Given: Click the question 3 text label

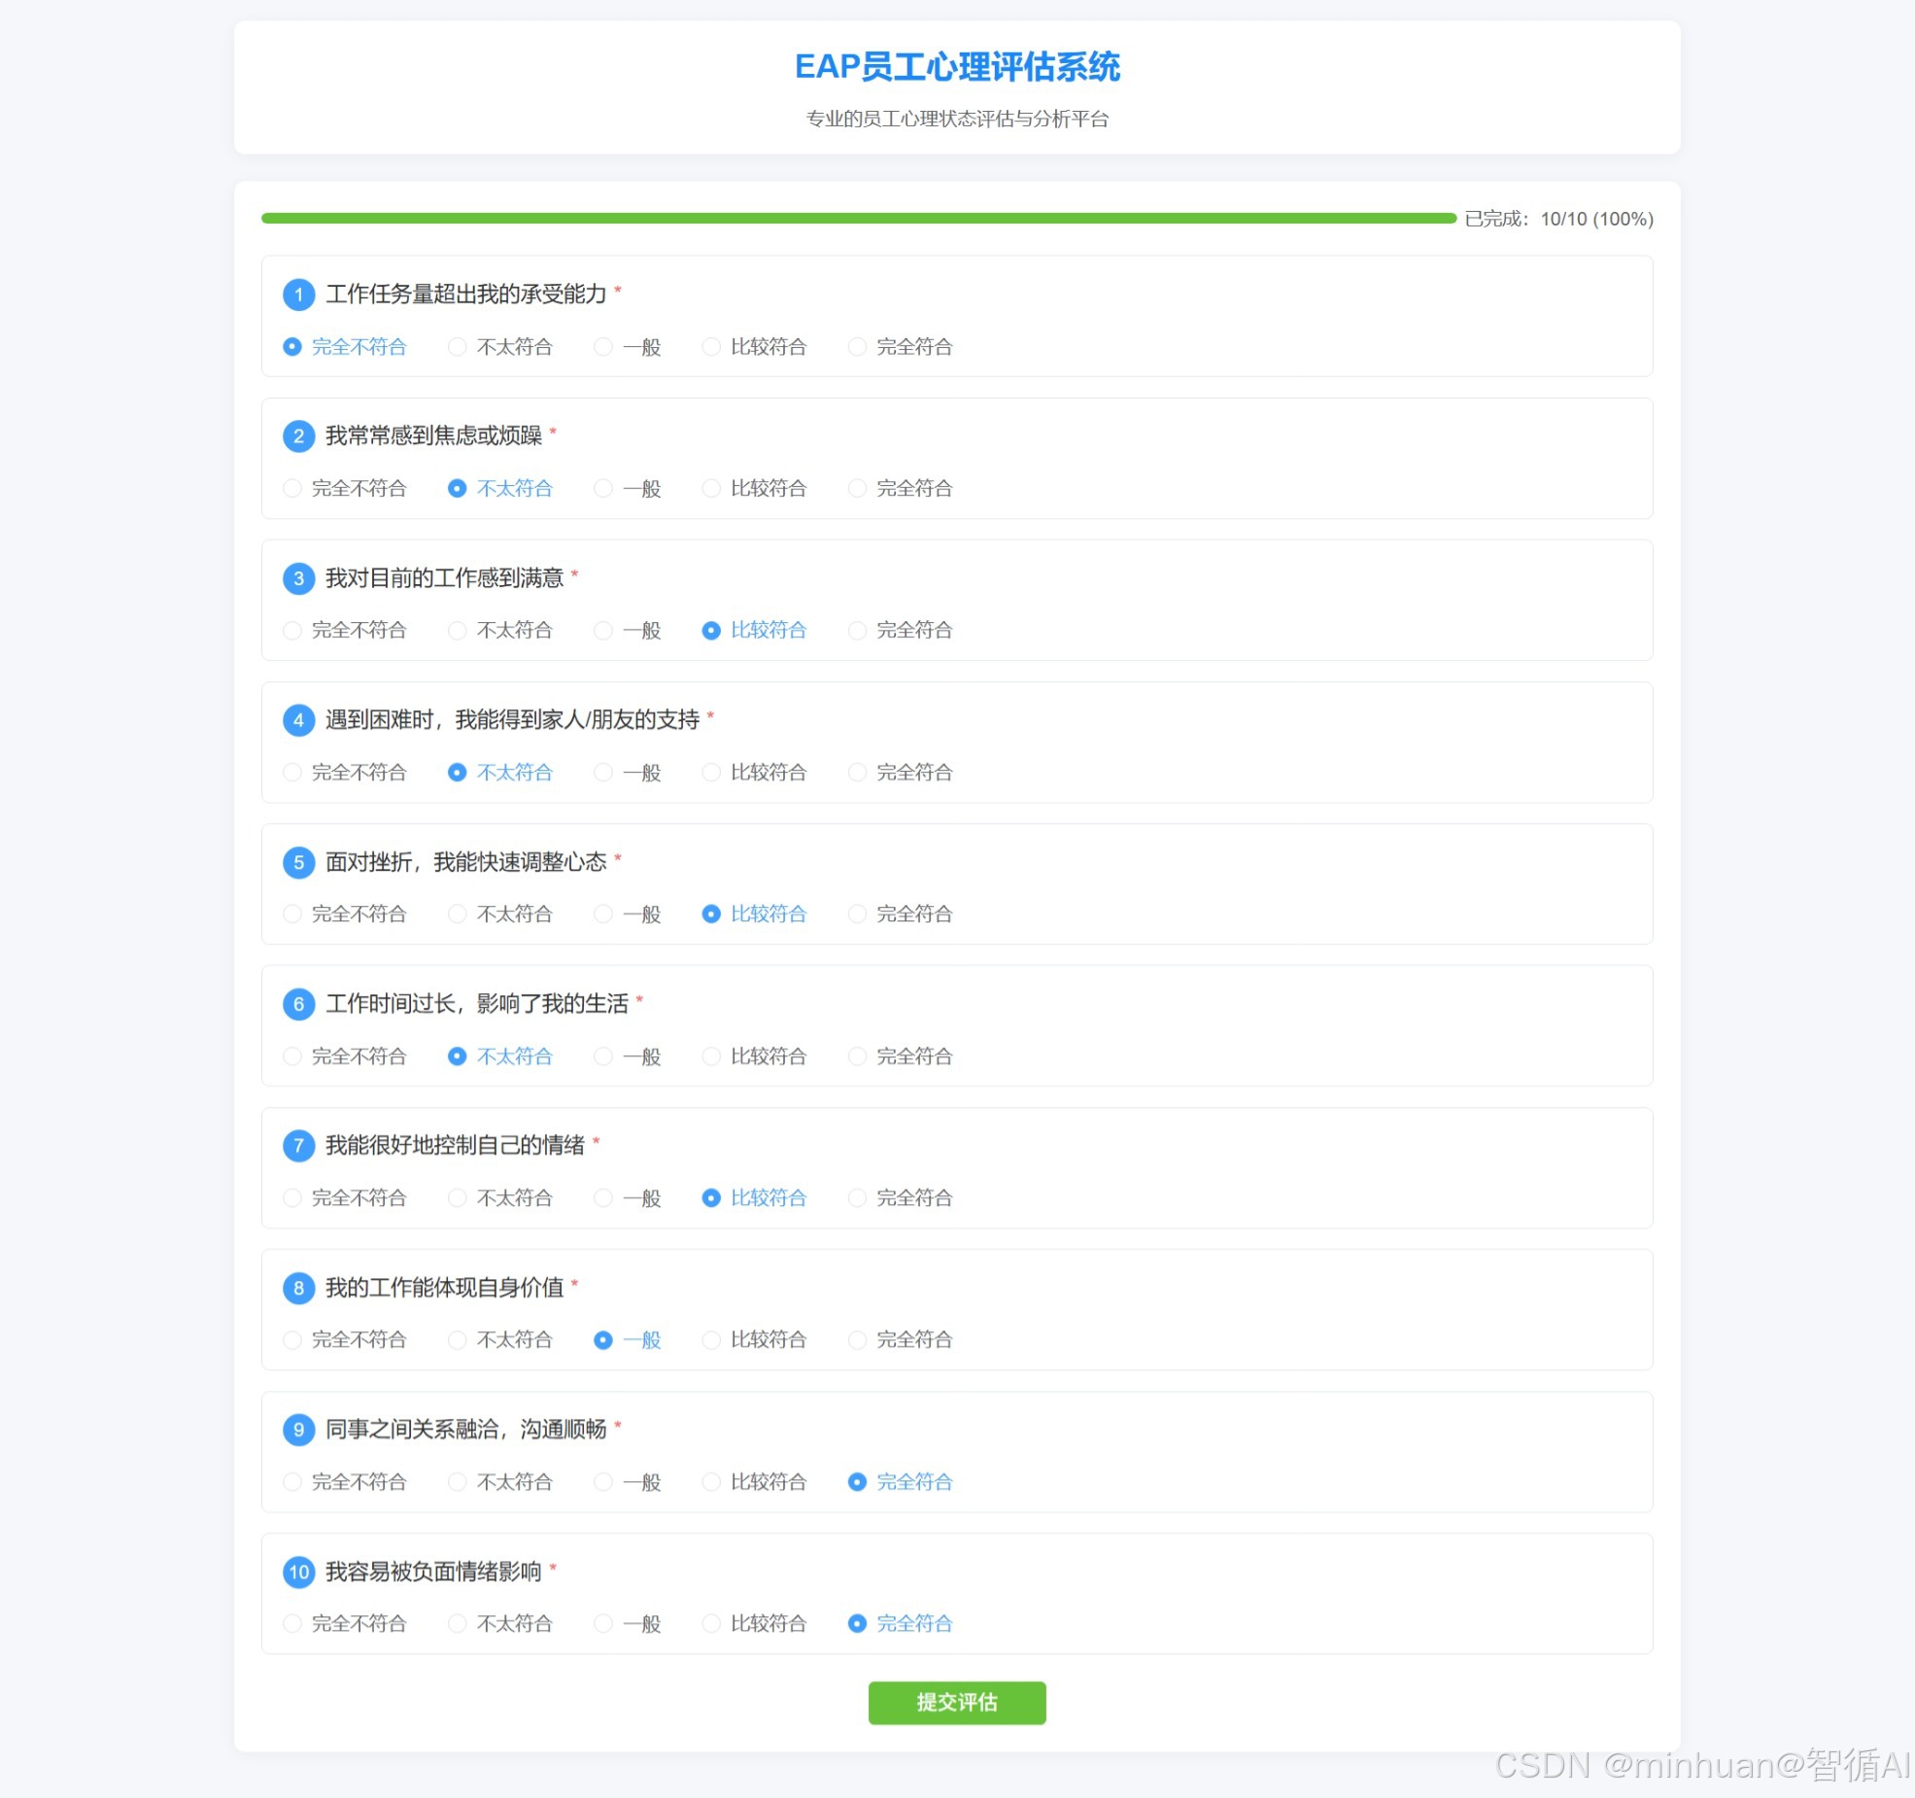Looking at the screenshot, I should pyautogui.click(x=444, y=578).
